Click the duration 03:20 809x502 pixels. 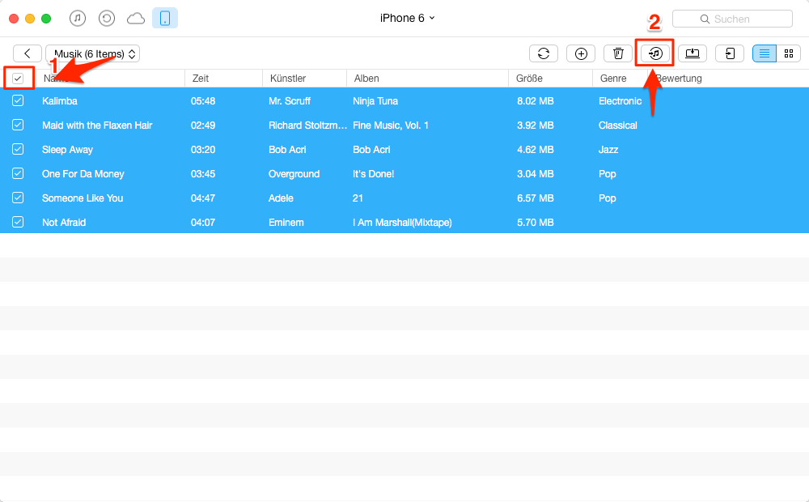203,149
